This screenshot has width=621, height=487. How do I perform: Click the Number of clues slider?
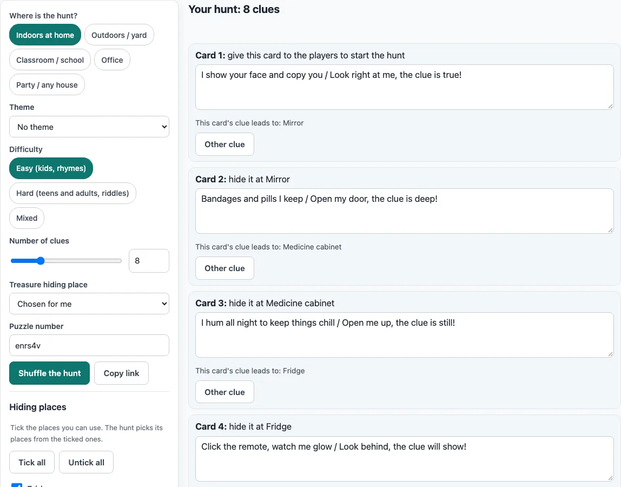[x=66, y=261]
